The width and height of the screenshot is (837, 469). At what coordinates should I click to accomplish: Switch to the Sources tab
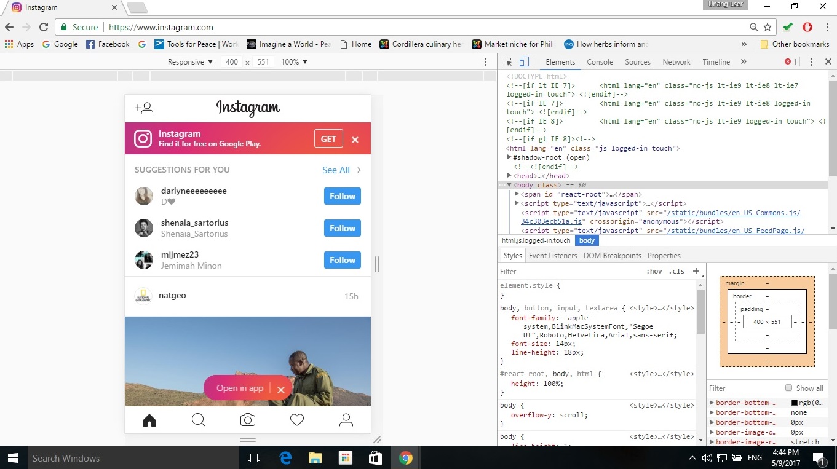(638, 62)
